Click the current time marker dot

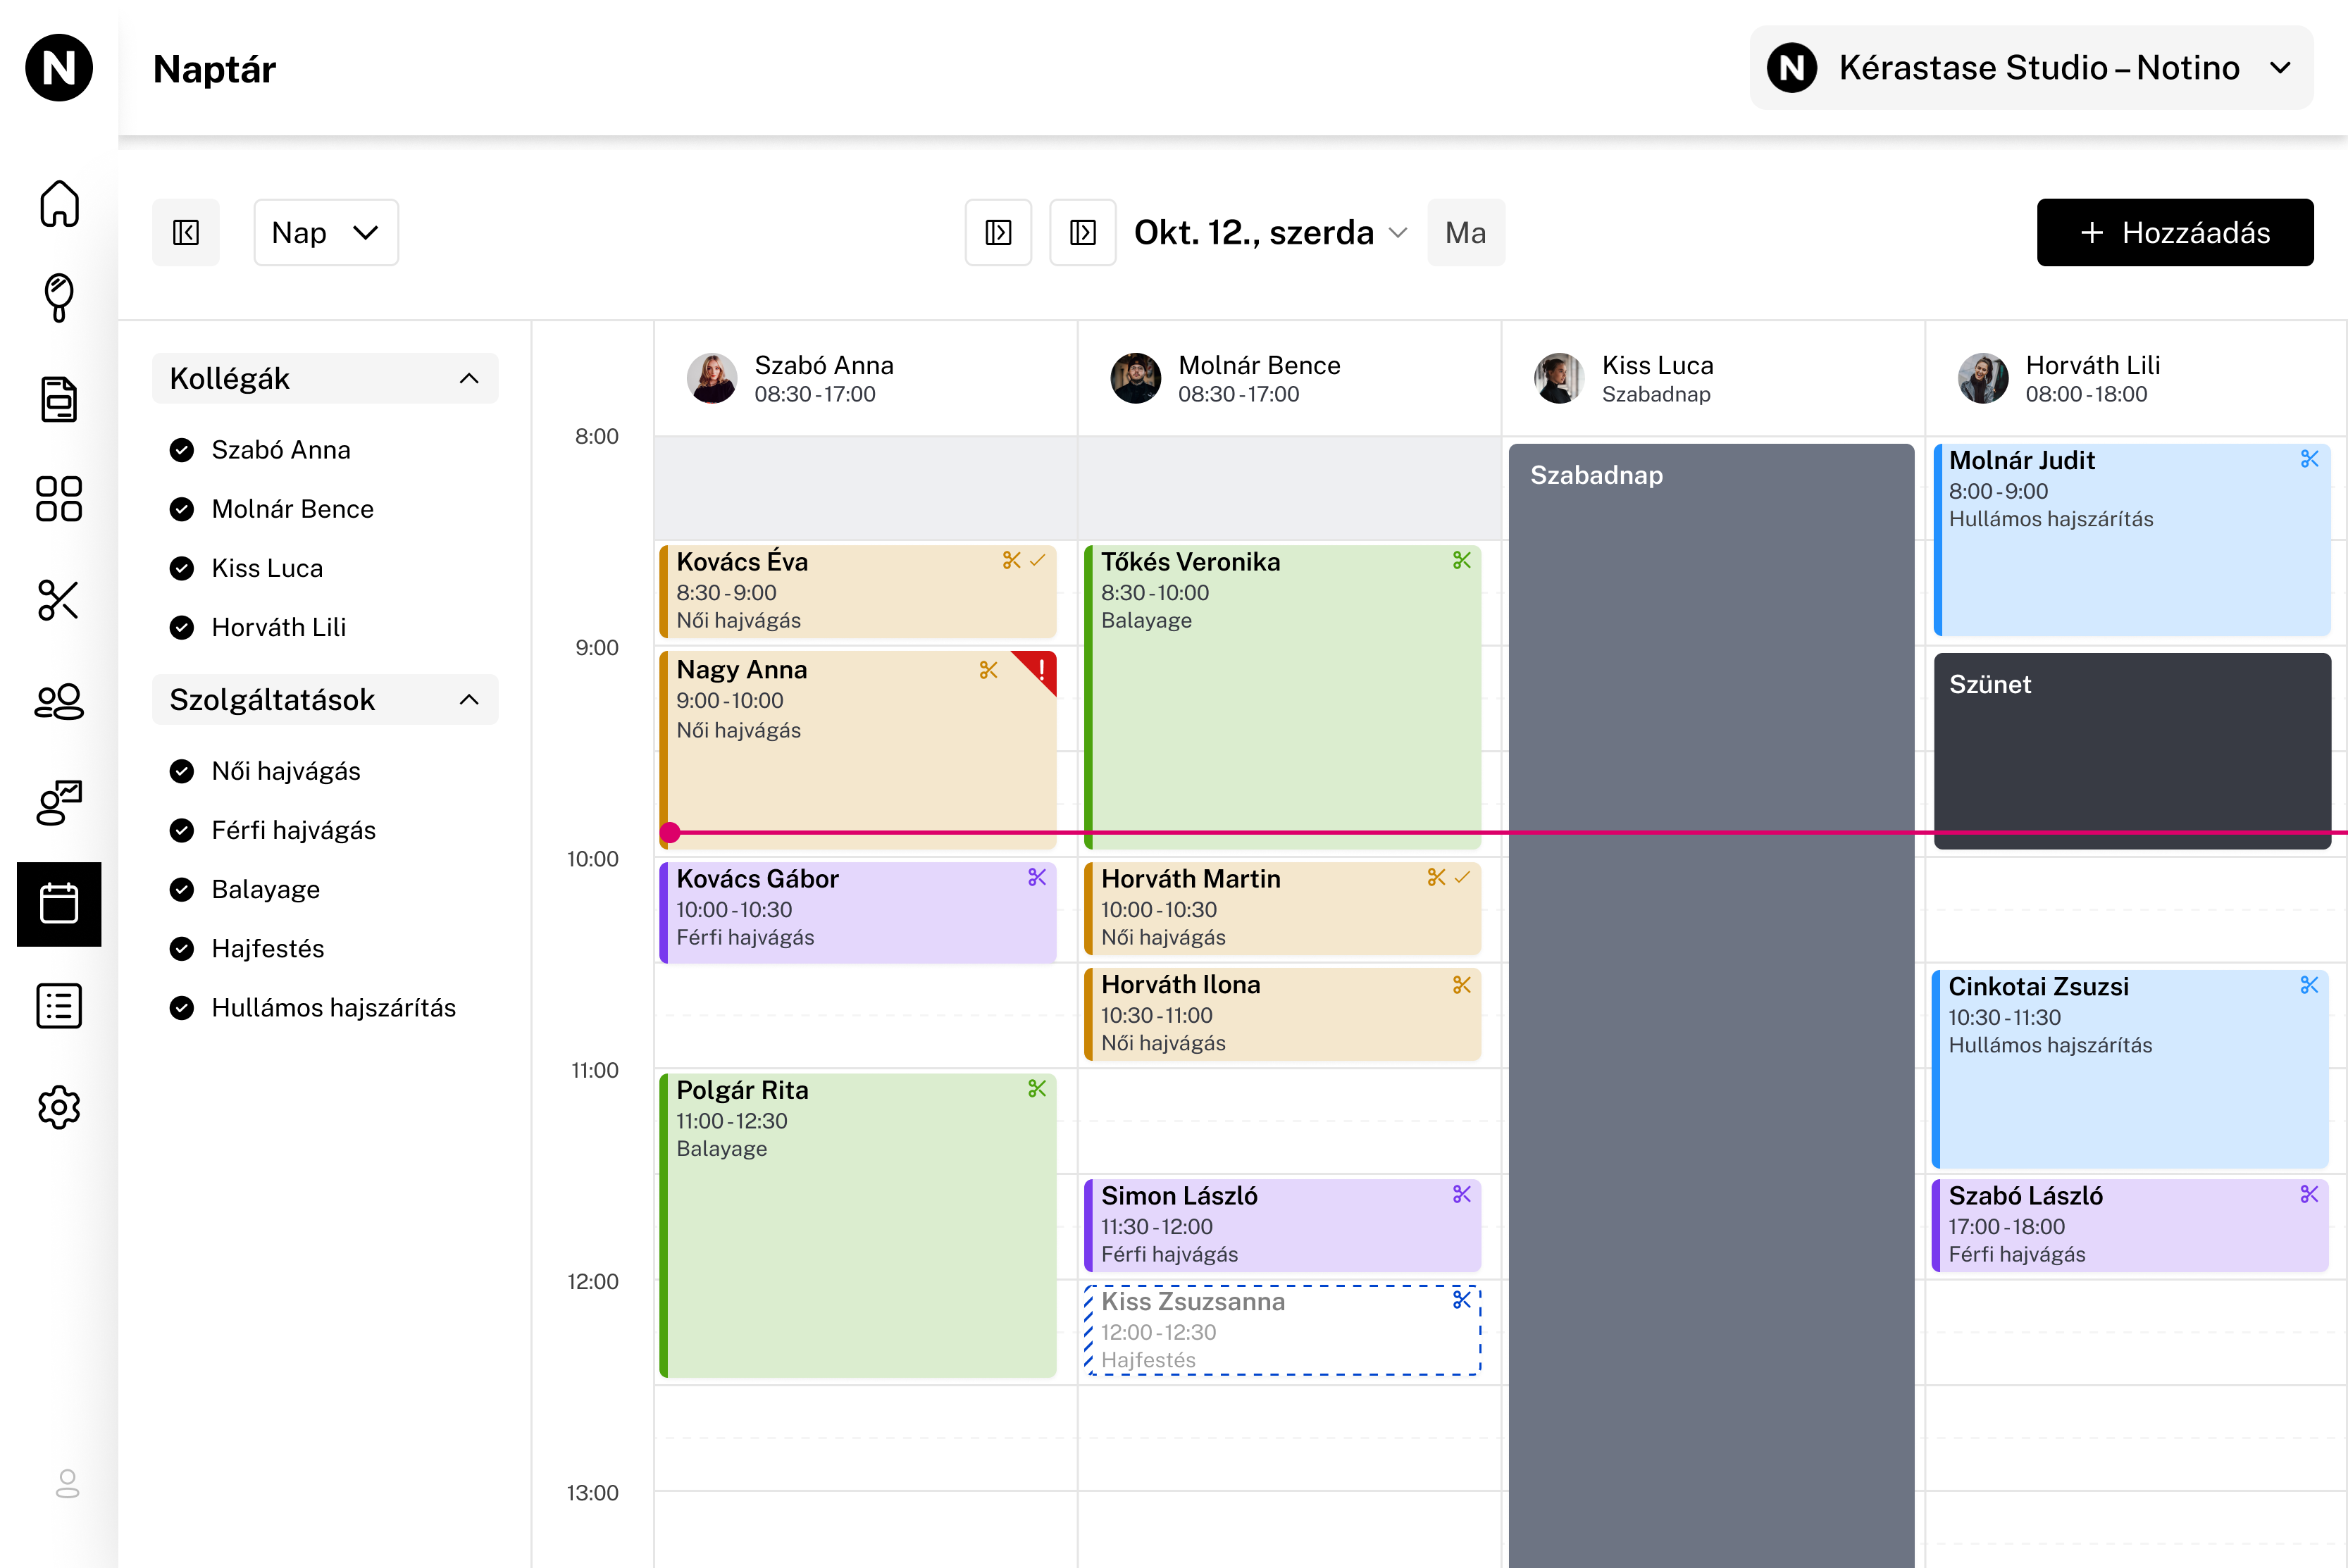point(670,832)
